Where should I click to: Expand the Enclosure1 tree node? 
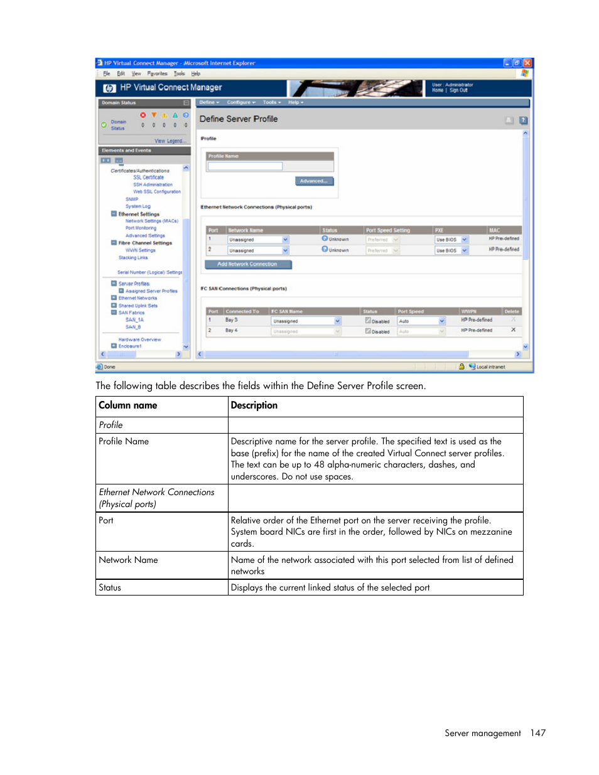[114, 346]
